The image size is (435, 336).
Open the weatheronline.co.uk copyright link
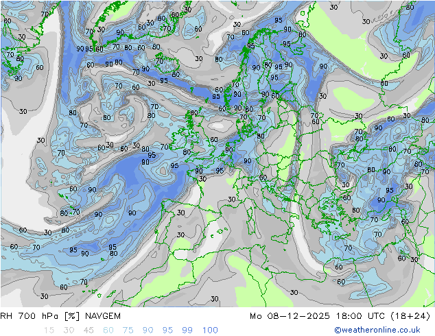pos(377,330)
